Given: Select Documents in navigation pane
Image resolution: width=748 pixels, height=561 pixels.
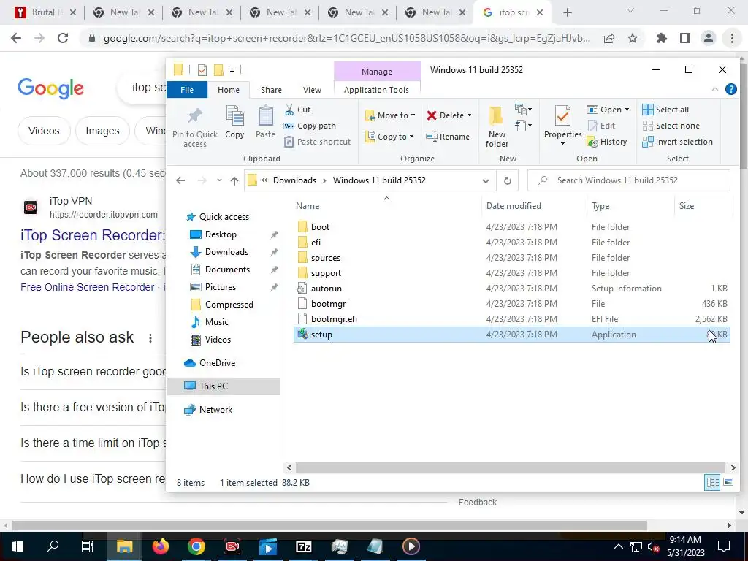Looking at the screenshot, I should (227, 270).
